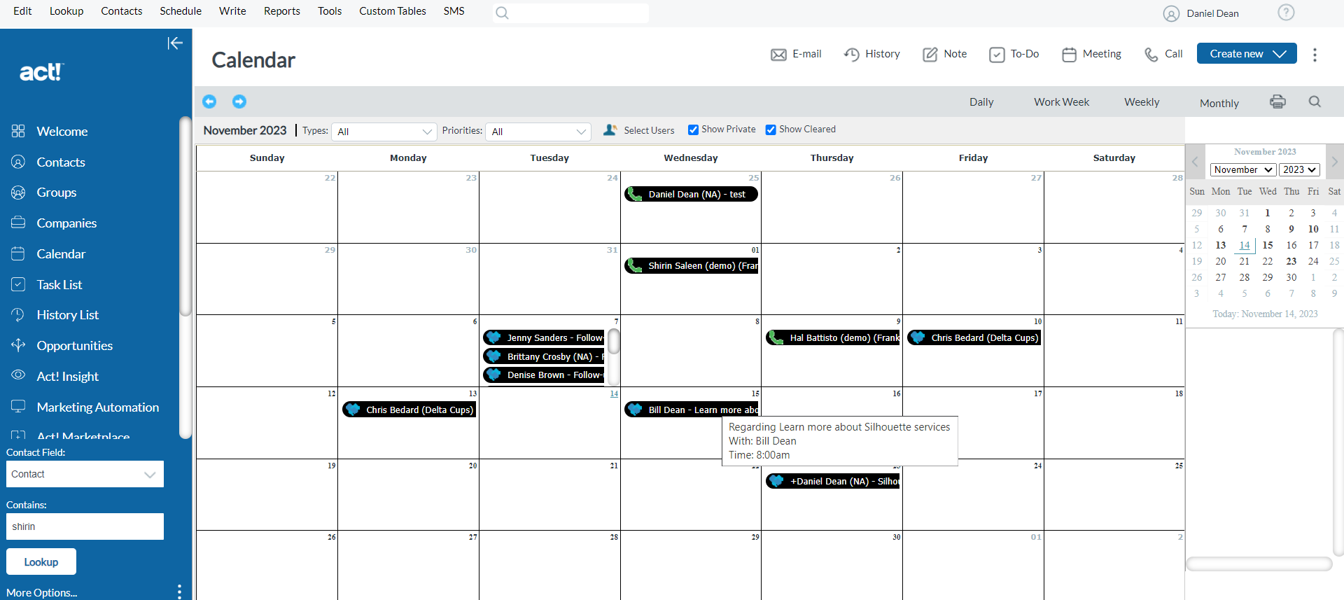
Task: Go to the next month with the blue forward arrow
Action: (x=239, y=102)
